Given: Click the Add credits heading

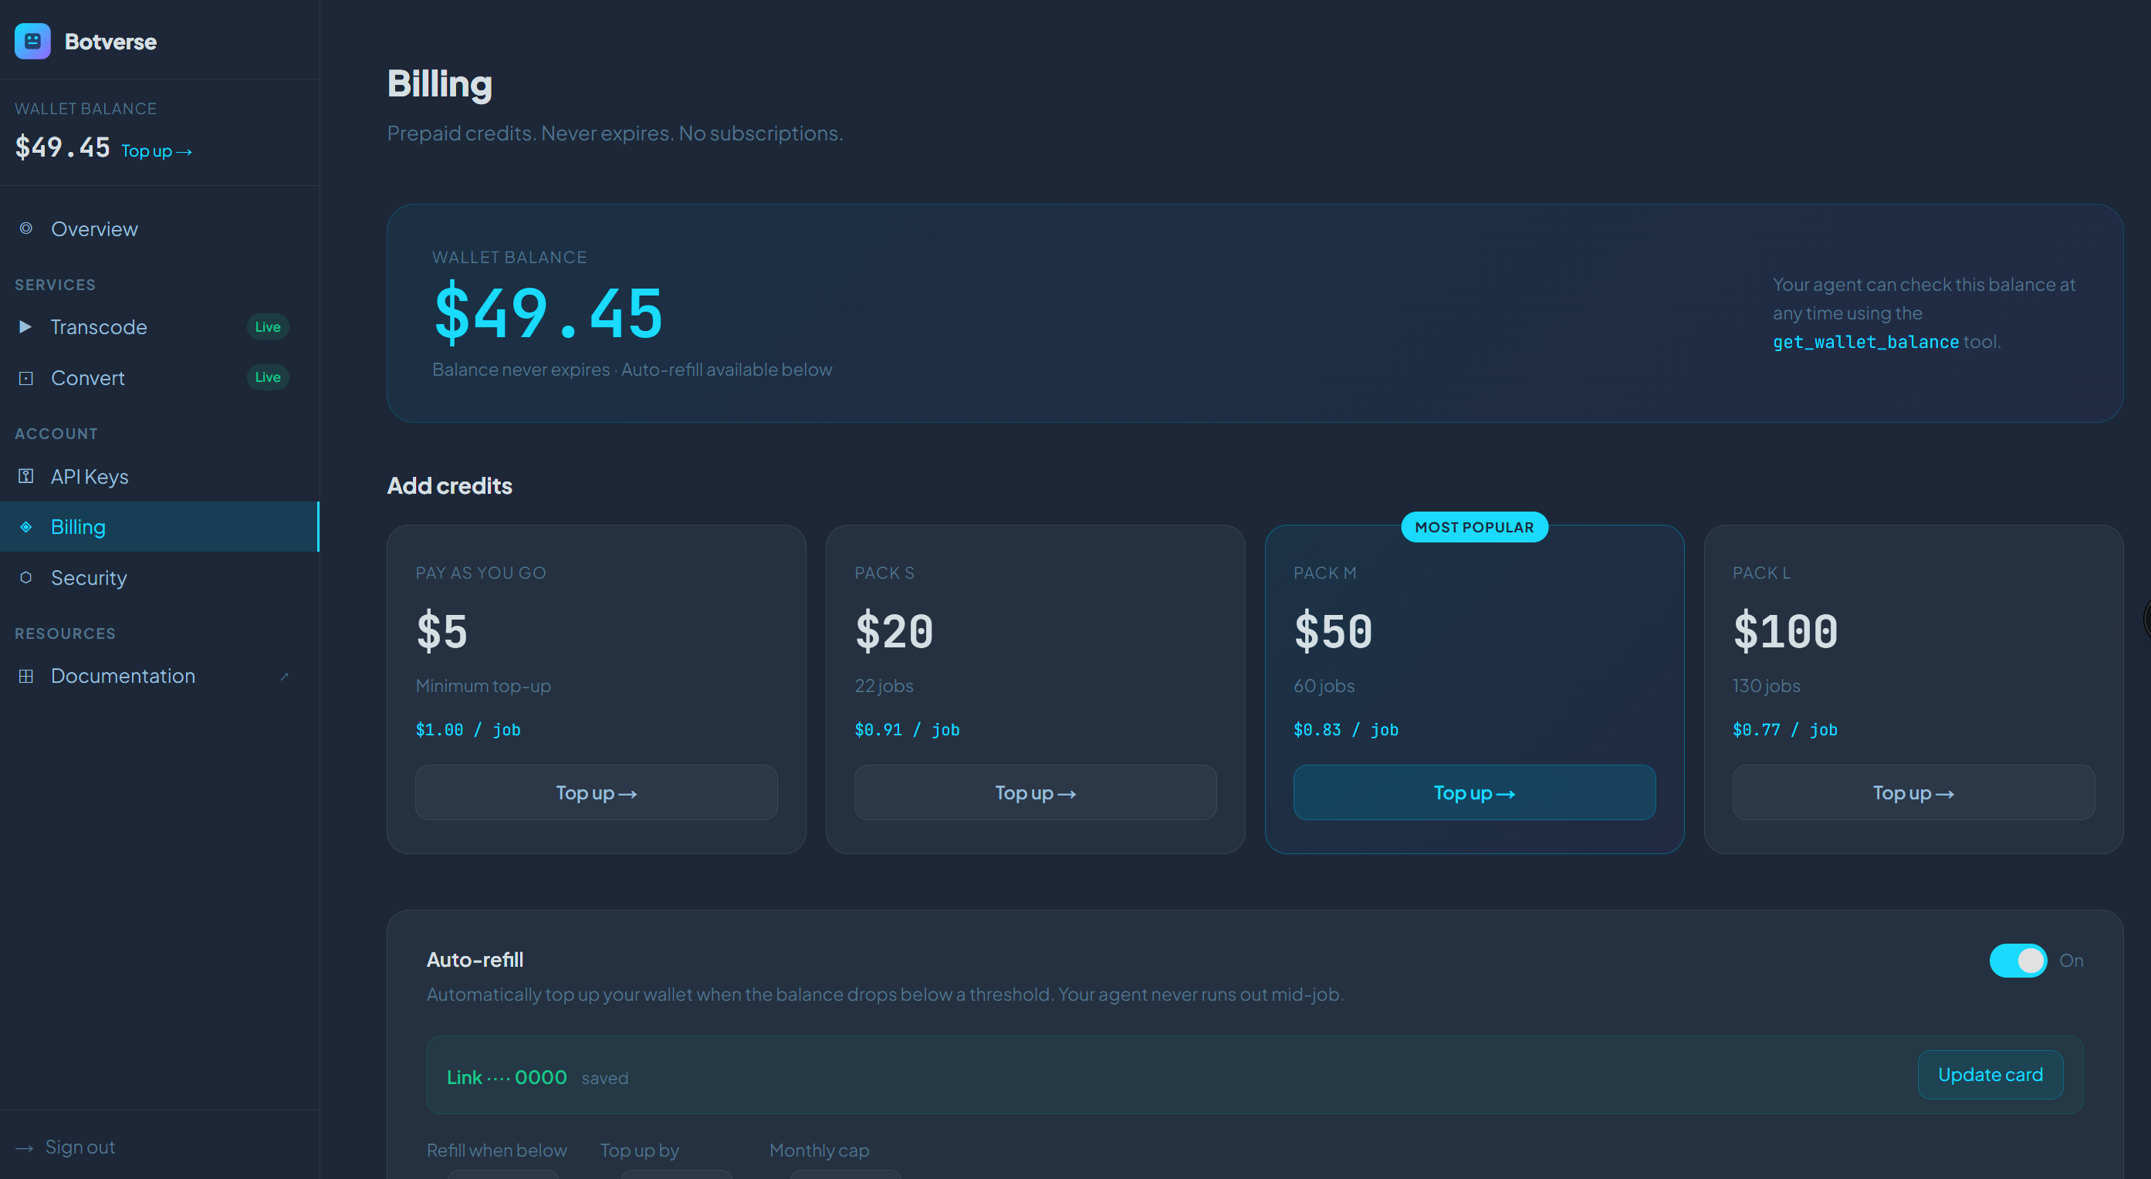Looking at the screenshot, I should [449, 485].
